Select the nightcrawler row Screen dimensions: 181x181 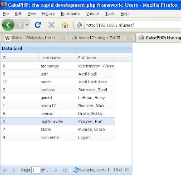click(58, 121)
